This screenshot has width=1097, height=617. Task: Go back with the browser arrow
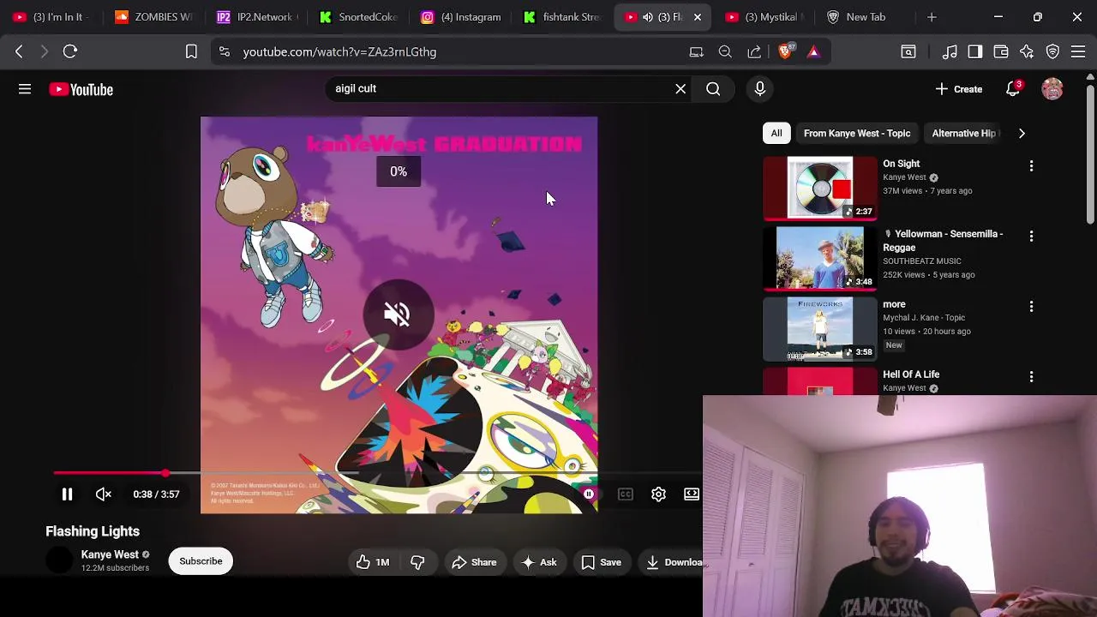[x=19, y=51]
